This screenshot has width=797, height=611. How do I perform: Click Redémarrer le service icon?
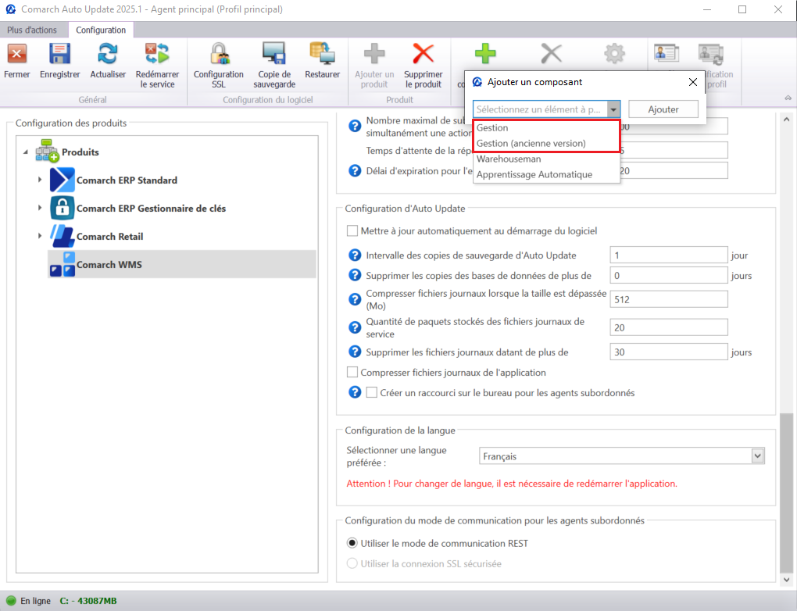pyautogui.click(x=157, y=54)
